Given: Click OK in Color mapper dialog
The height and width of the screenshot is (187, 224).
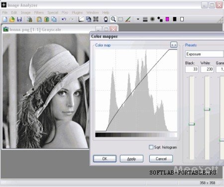Looking at the screenshot, I should 105,159.
